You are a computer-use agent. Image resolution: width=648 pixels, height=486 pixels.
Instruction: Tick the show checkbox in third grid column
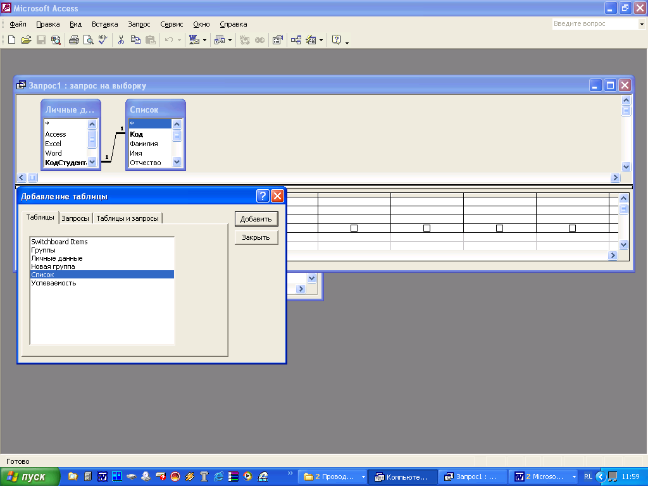tap(427, 228)
